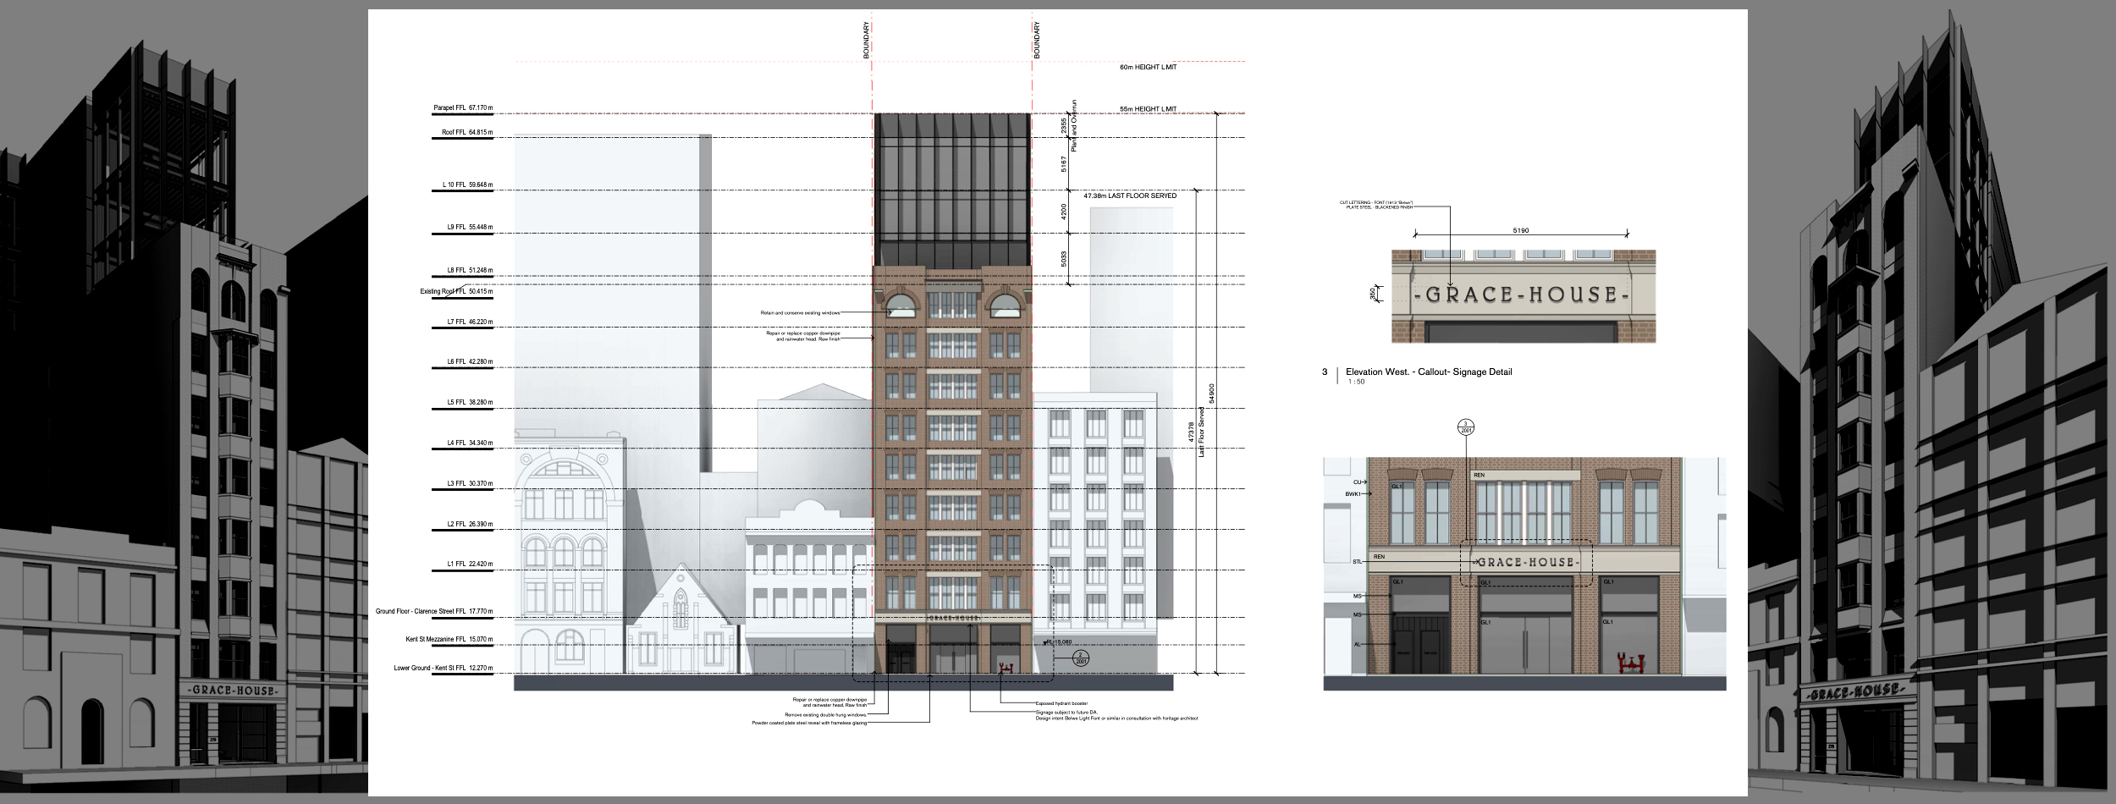Select the 'STL' material tag
Image resolution: width=2116 pixels, height=804 pixels.
[x=1356, y=561]
